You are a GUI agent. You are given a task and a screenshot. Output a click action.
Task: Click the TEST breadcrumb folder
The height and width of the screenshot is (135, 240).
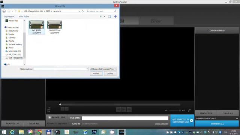point(48,11)
